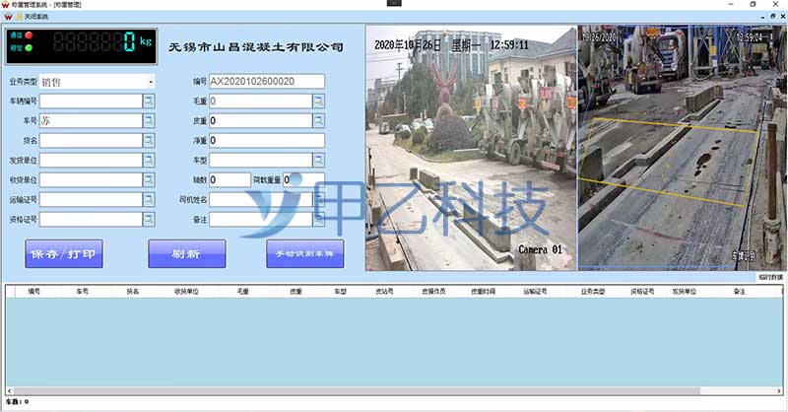Open the 货名 lookup icon
The width and height of the screenshot is (788, 412).
tap(150, 140)
